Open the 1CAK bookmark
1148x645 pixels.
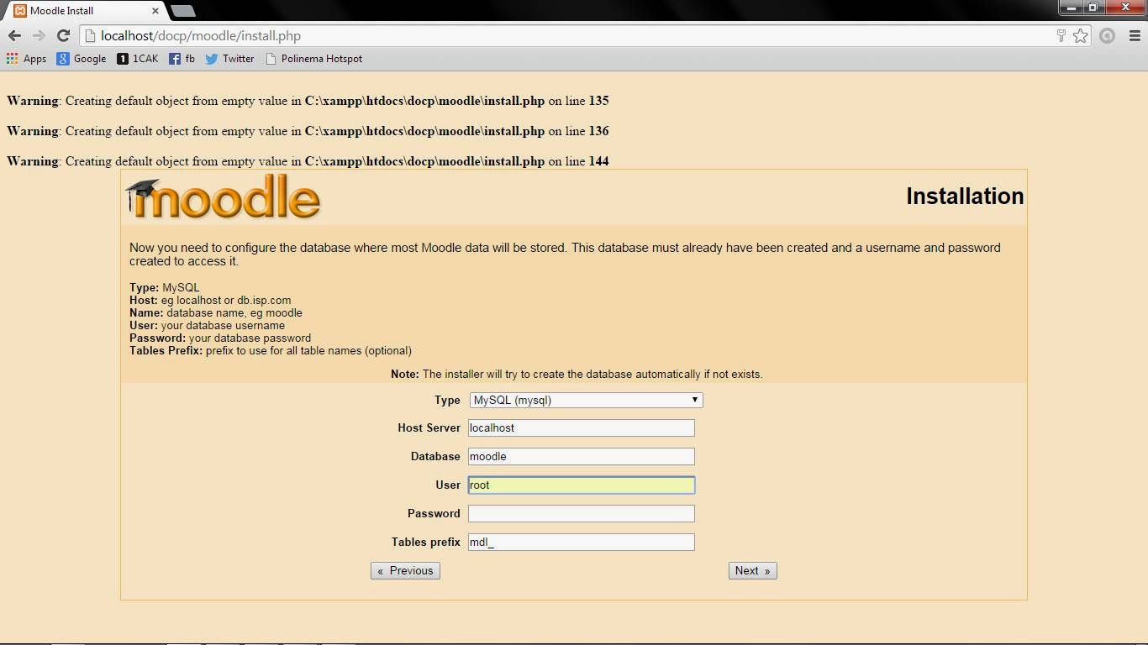[138, 59]
